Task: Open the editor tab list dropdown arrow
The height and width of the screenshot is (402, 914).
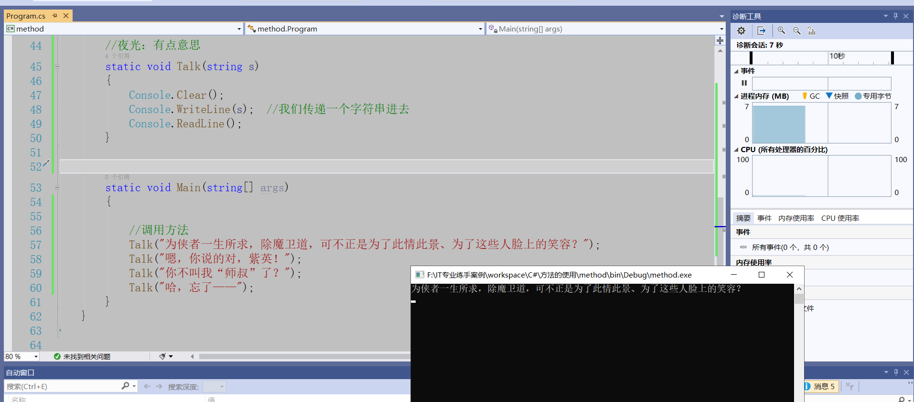Action: (x=722, y=16)
